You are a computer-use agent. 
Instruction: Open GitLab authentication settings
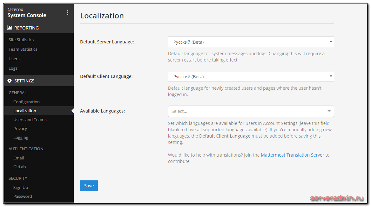point(19,167)
